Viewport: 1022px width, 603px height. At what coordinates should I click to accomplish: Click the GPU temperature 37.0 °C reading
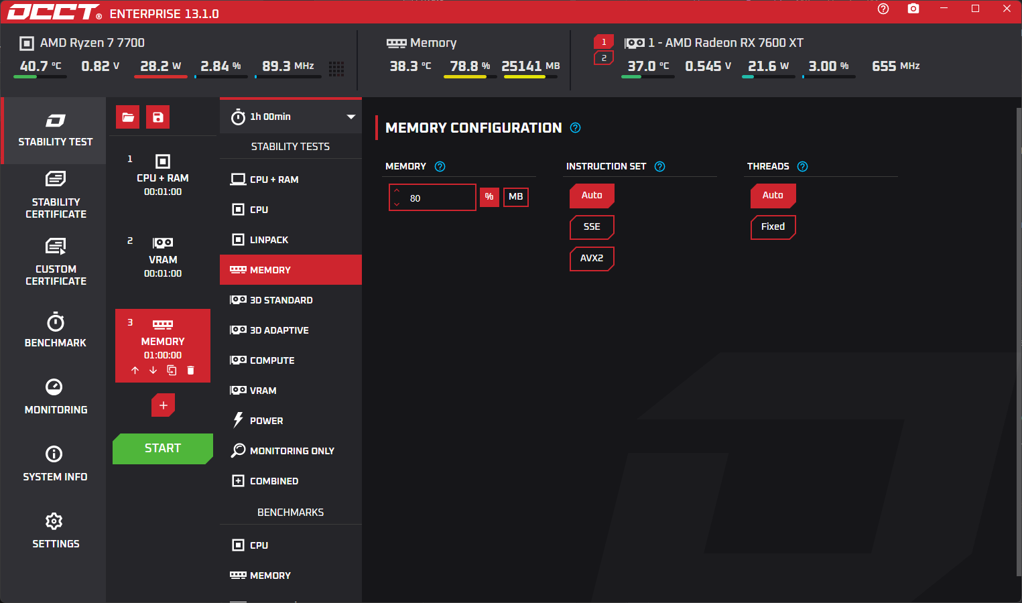click(648, 66)
